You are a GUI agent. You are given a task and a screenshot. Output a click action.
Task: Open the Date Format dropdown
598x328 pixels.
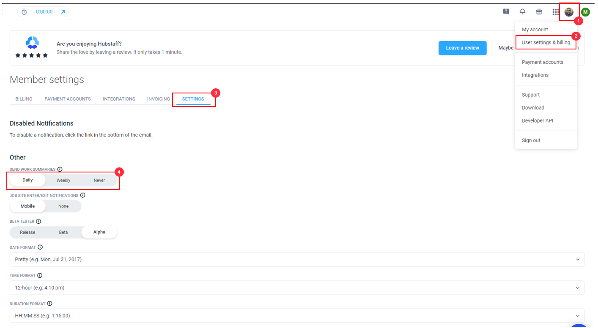[x=297, y=260]
